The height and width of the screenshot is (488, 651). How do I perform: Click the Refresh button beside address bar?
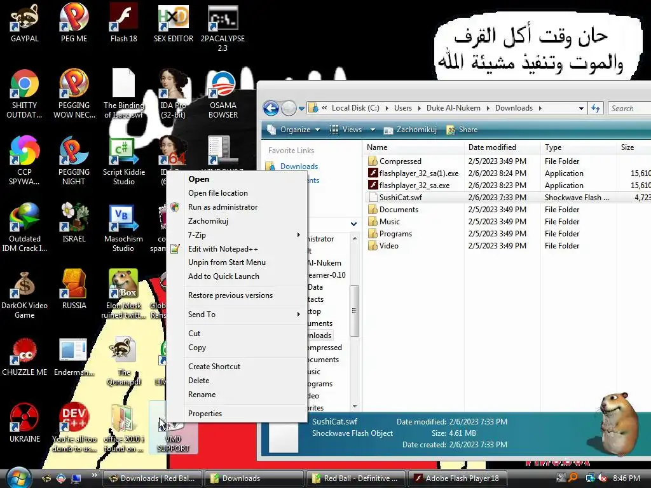[x=596, y=108]
